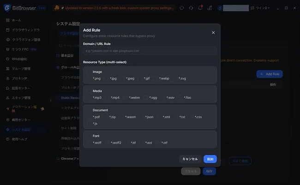Tick the *.woff checkbox
The height and width of the screenshot is (185, 300).
[x=89, y=143]
